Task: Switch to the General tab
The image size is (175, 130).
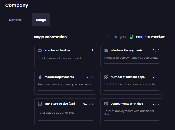Action: coord(15,20)
